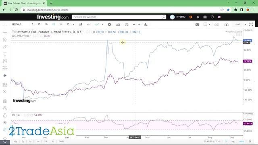Screen dimensions: 258x145
Task: Open the Investing.com home logo
Action: 53,17
